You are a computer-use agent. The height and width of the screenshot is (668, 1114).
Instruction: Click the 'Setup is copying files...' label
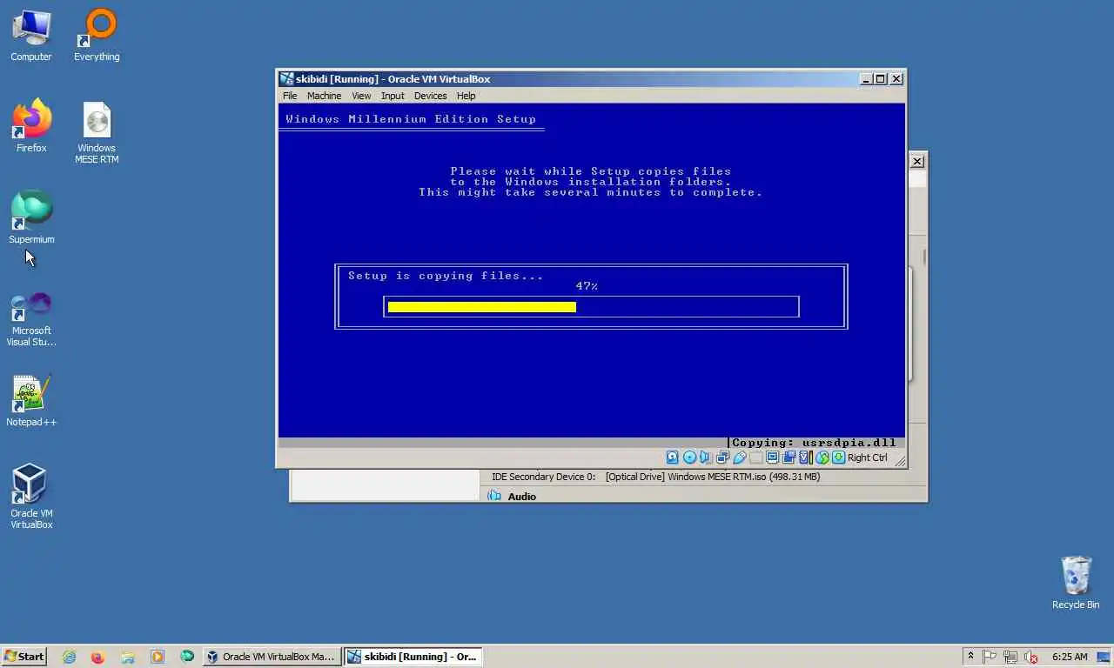pos(446,276)
